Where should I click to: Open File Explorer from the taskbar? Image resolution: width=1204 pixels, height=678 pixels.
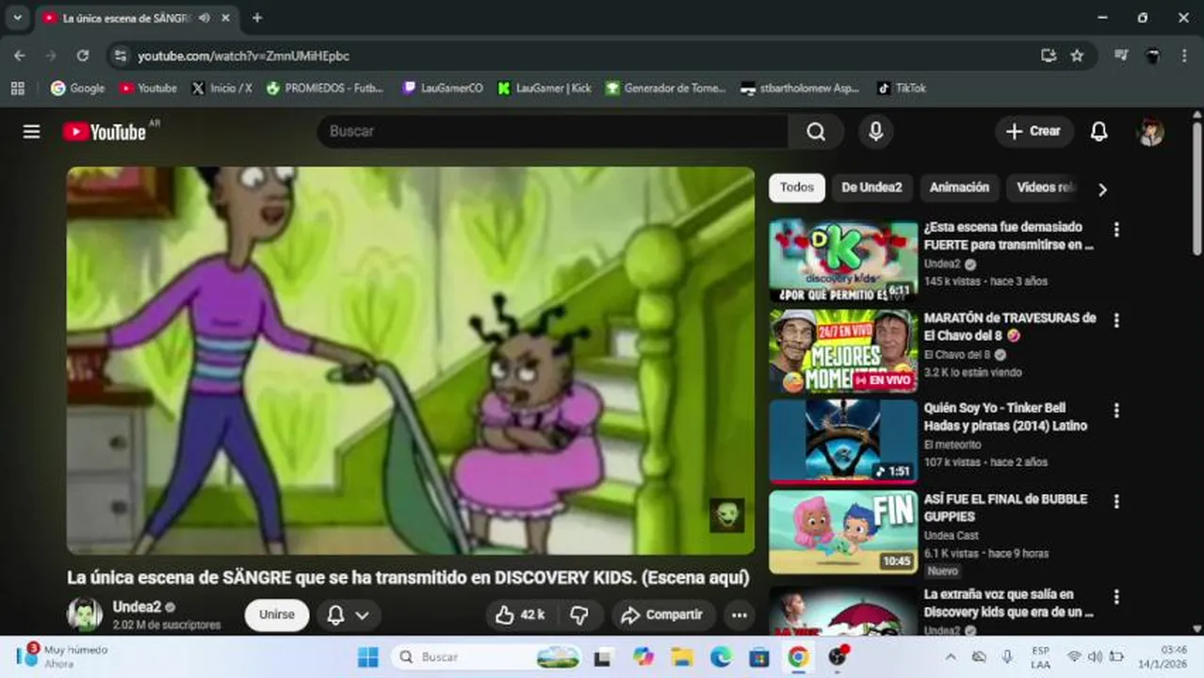682,657
